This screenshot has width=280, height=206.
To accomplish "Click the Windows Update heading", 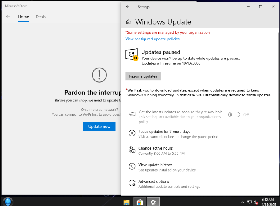I will point(163,22).
